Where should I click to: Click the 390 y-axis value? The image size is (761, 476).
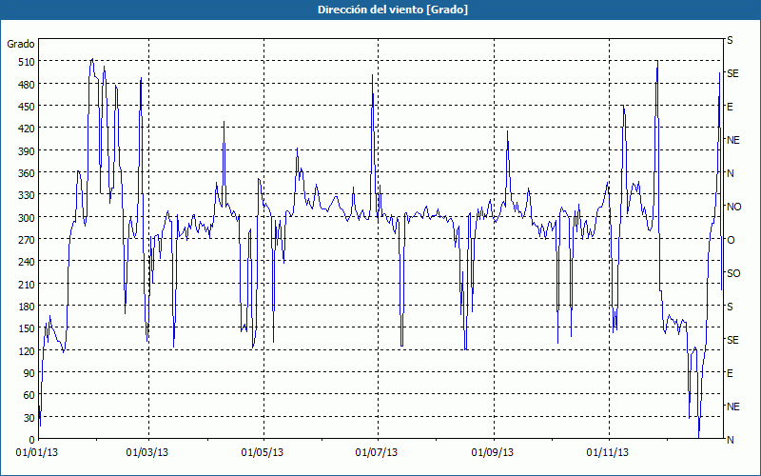(x=27, y=151)
